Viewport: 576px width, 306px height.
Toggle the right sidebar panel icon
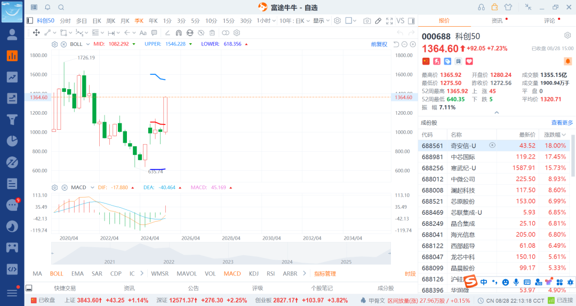coord(411,21)
